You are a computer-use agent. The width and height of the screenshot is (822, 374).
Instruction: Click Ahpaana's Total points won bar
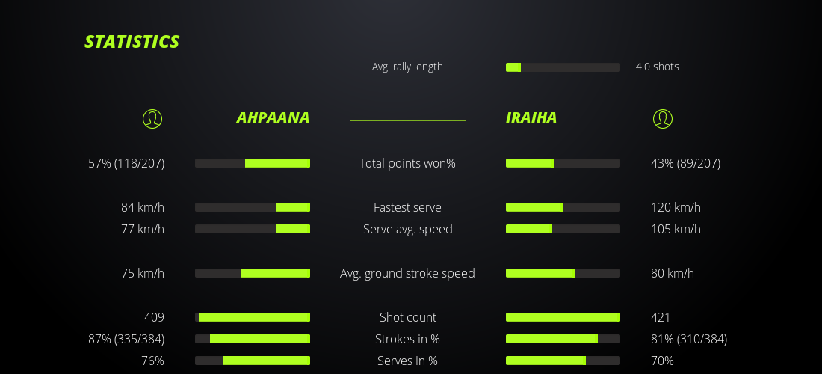[253, 163]
